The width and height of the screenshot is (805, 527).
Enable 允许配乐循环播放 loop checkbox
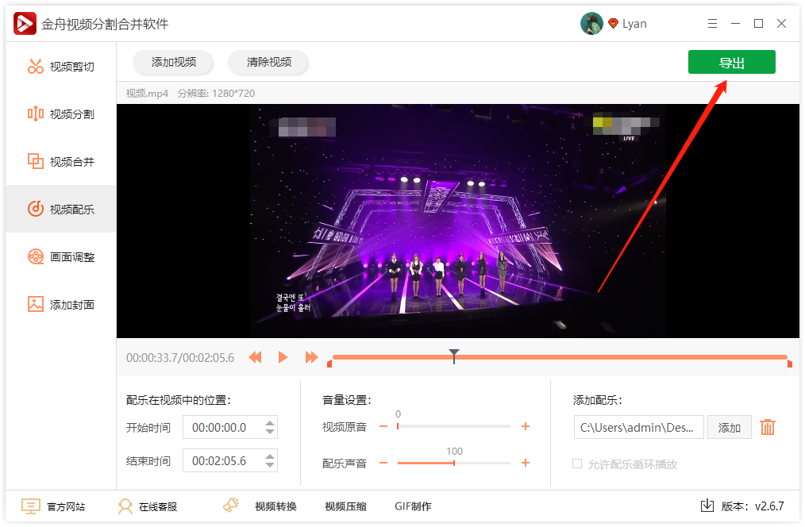coord(577,464)
